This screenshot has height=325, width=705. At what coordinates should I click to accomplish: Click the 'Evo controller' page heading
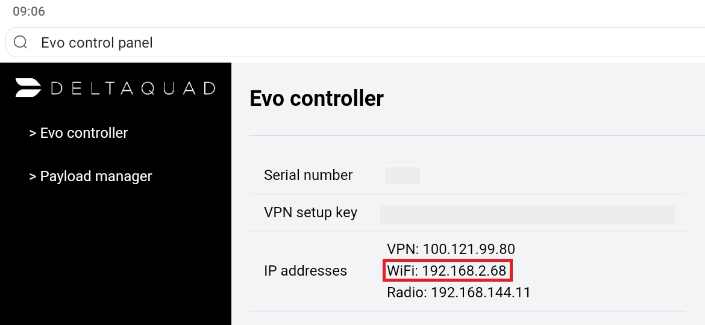pos(316,98)
